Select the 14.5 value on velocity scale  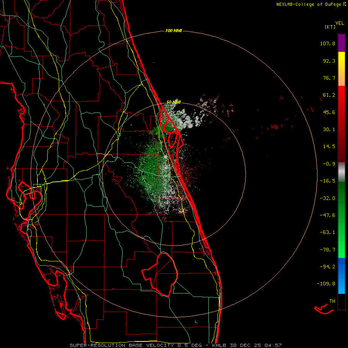[x=329, y=147]
